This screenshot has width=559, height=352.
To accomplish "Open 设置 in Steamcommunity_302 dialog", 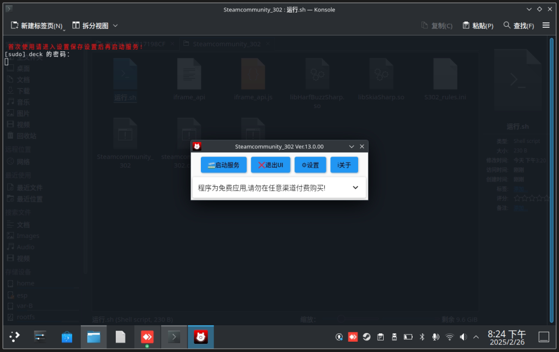I will (x=310, y=165).
